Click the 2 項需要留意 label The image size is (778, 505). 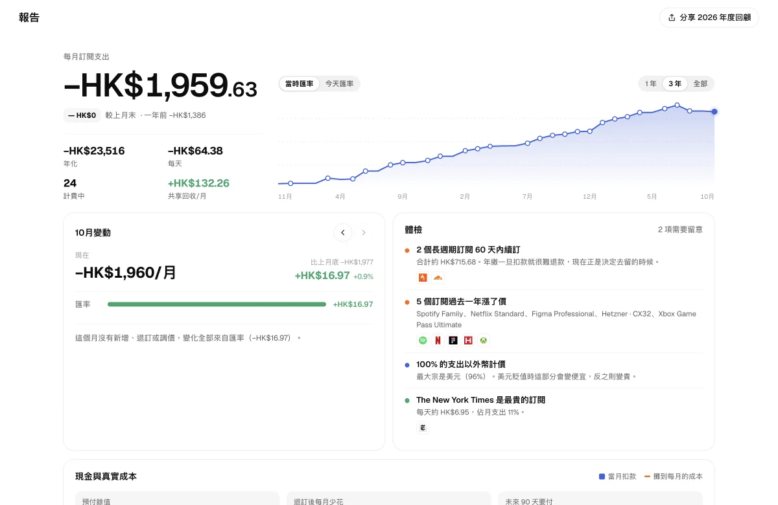[x=680, y=229]
